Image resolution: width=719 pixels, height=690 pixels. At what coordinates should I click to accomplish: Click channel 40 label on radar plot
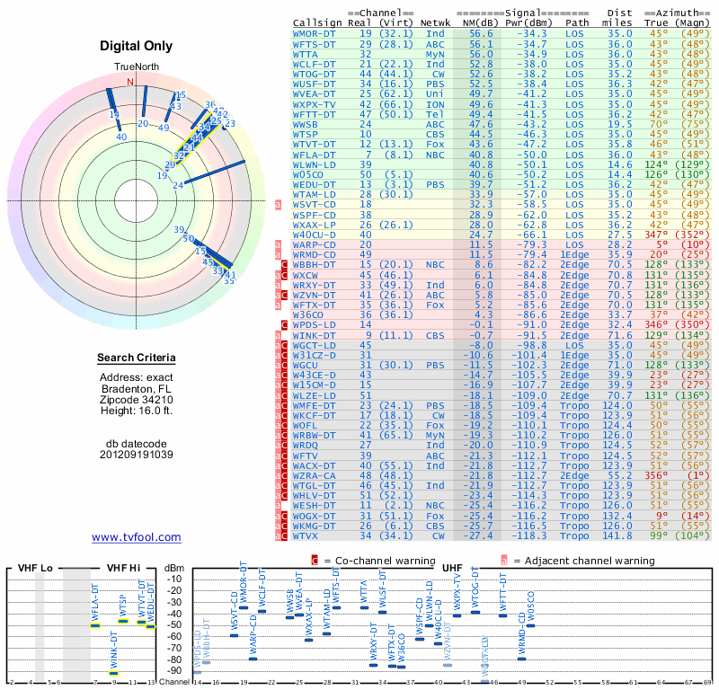coord(121,137)
